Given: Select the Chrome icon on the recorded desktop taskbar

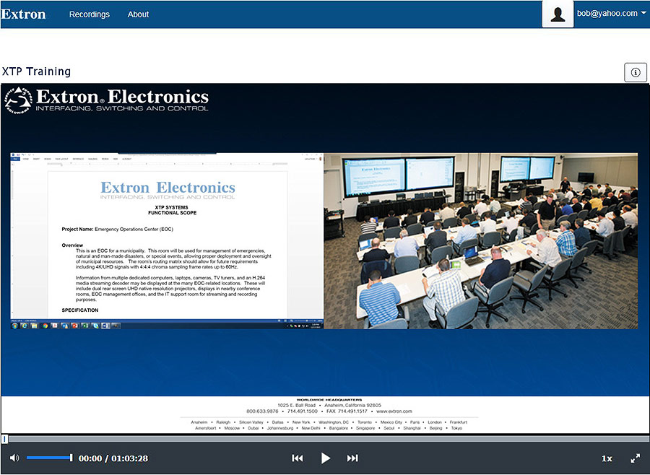Looking at the screenshot, I should pos(45,326).
